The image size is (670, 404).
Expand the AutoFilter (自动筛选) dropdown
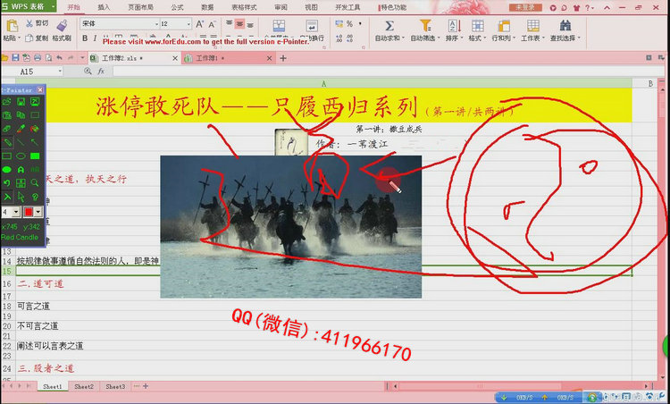(439, 38)
